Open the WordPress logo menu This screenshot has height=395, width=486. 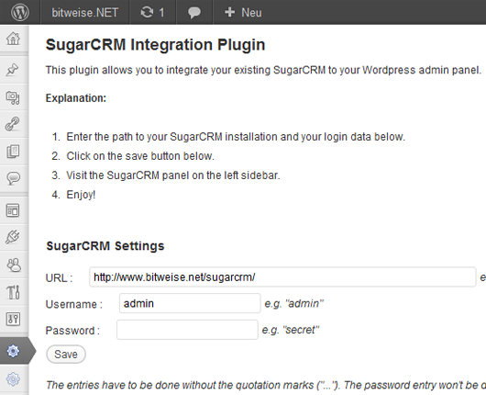coord(20,13)
